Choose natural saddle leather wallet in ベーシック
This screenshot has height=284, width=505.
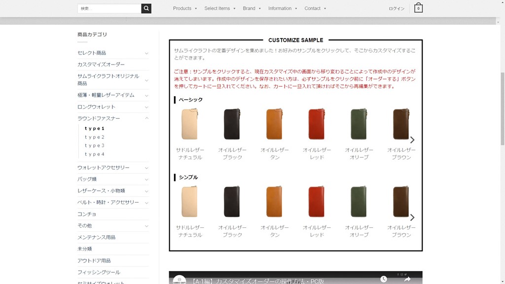pos(189,124)
